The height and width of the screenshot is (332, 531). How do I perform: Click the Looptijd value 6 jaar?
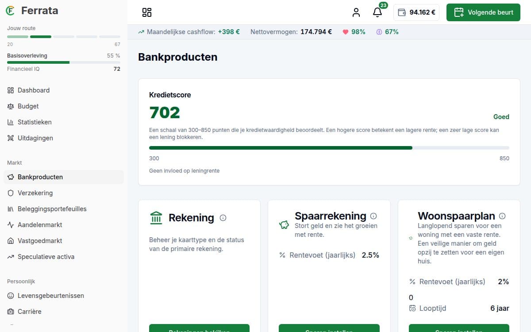pyautogui.click(x=500, y=308)
